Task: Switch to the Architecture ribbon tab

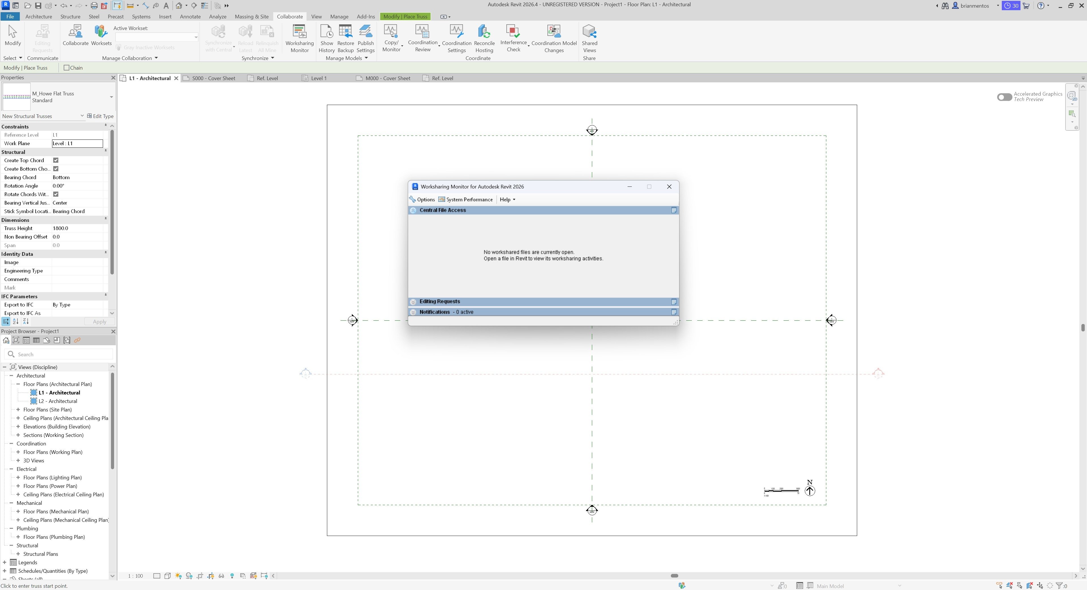Action: 38,16
